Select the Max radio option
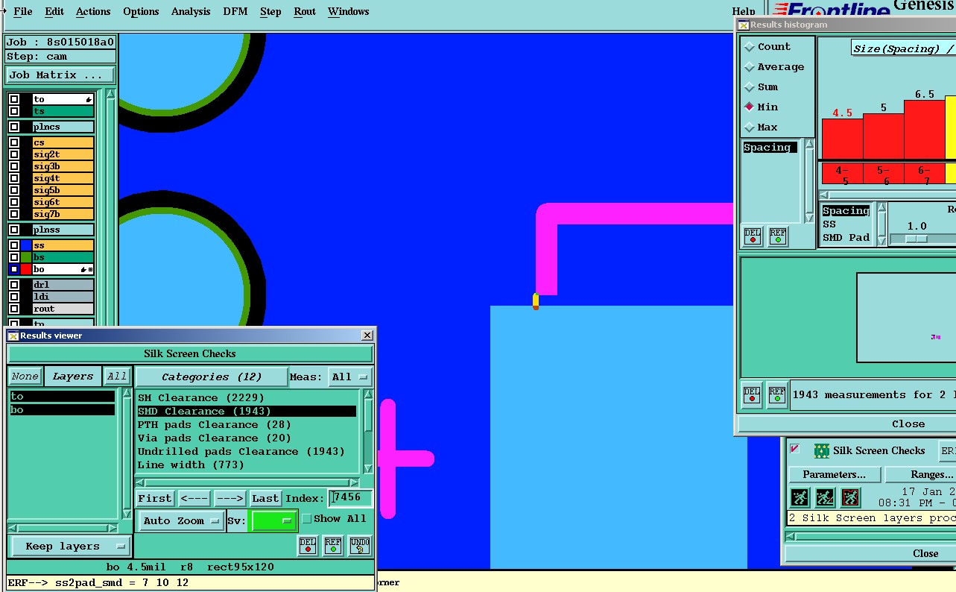Viewport: 956px width, 592px height. tap(750, 127)
